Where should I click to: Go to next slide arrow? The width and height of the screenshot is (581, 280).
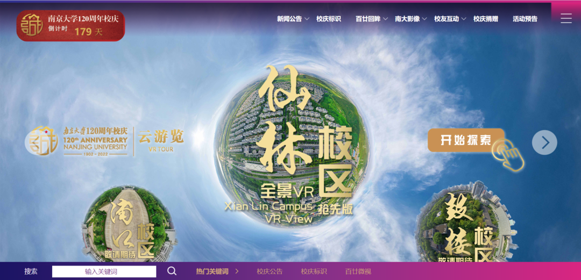click(544, 142)
